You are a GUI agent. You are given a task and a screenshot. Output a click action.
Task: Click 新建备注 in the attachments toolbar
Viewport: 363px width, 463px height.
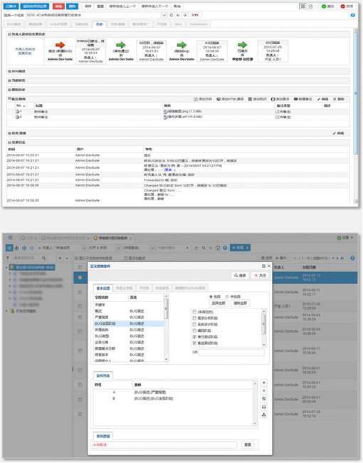click(x=302, y=99)
